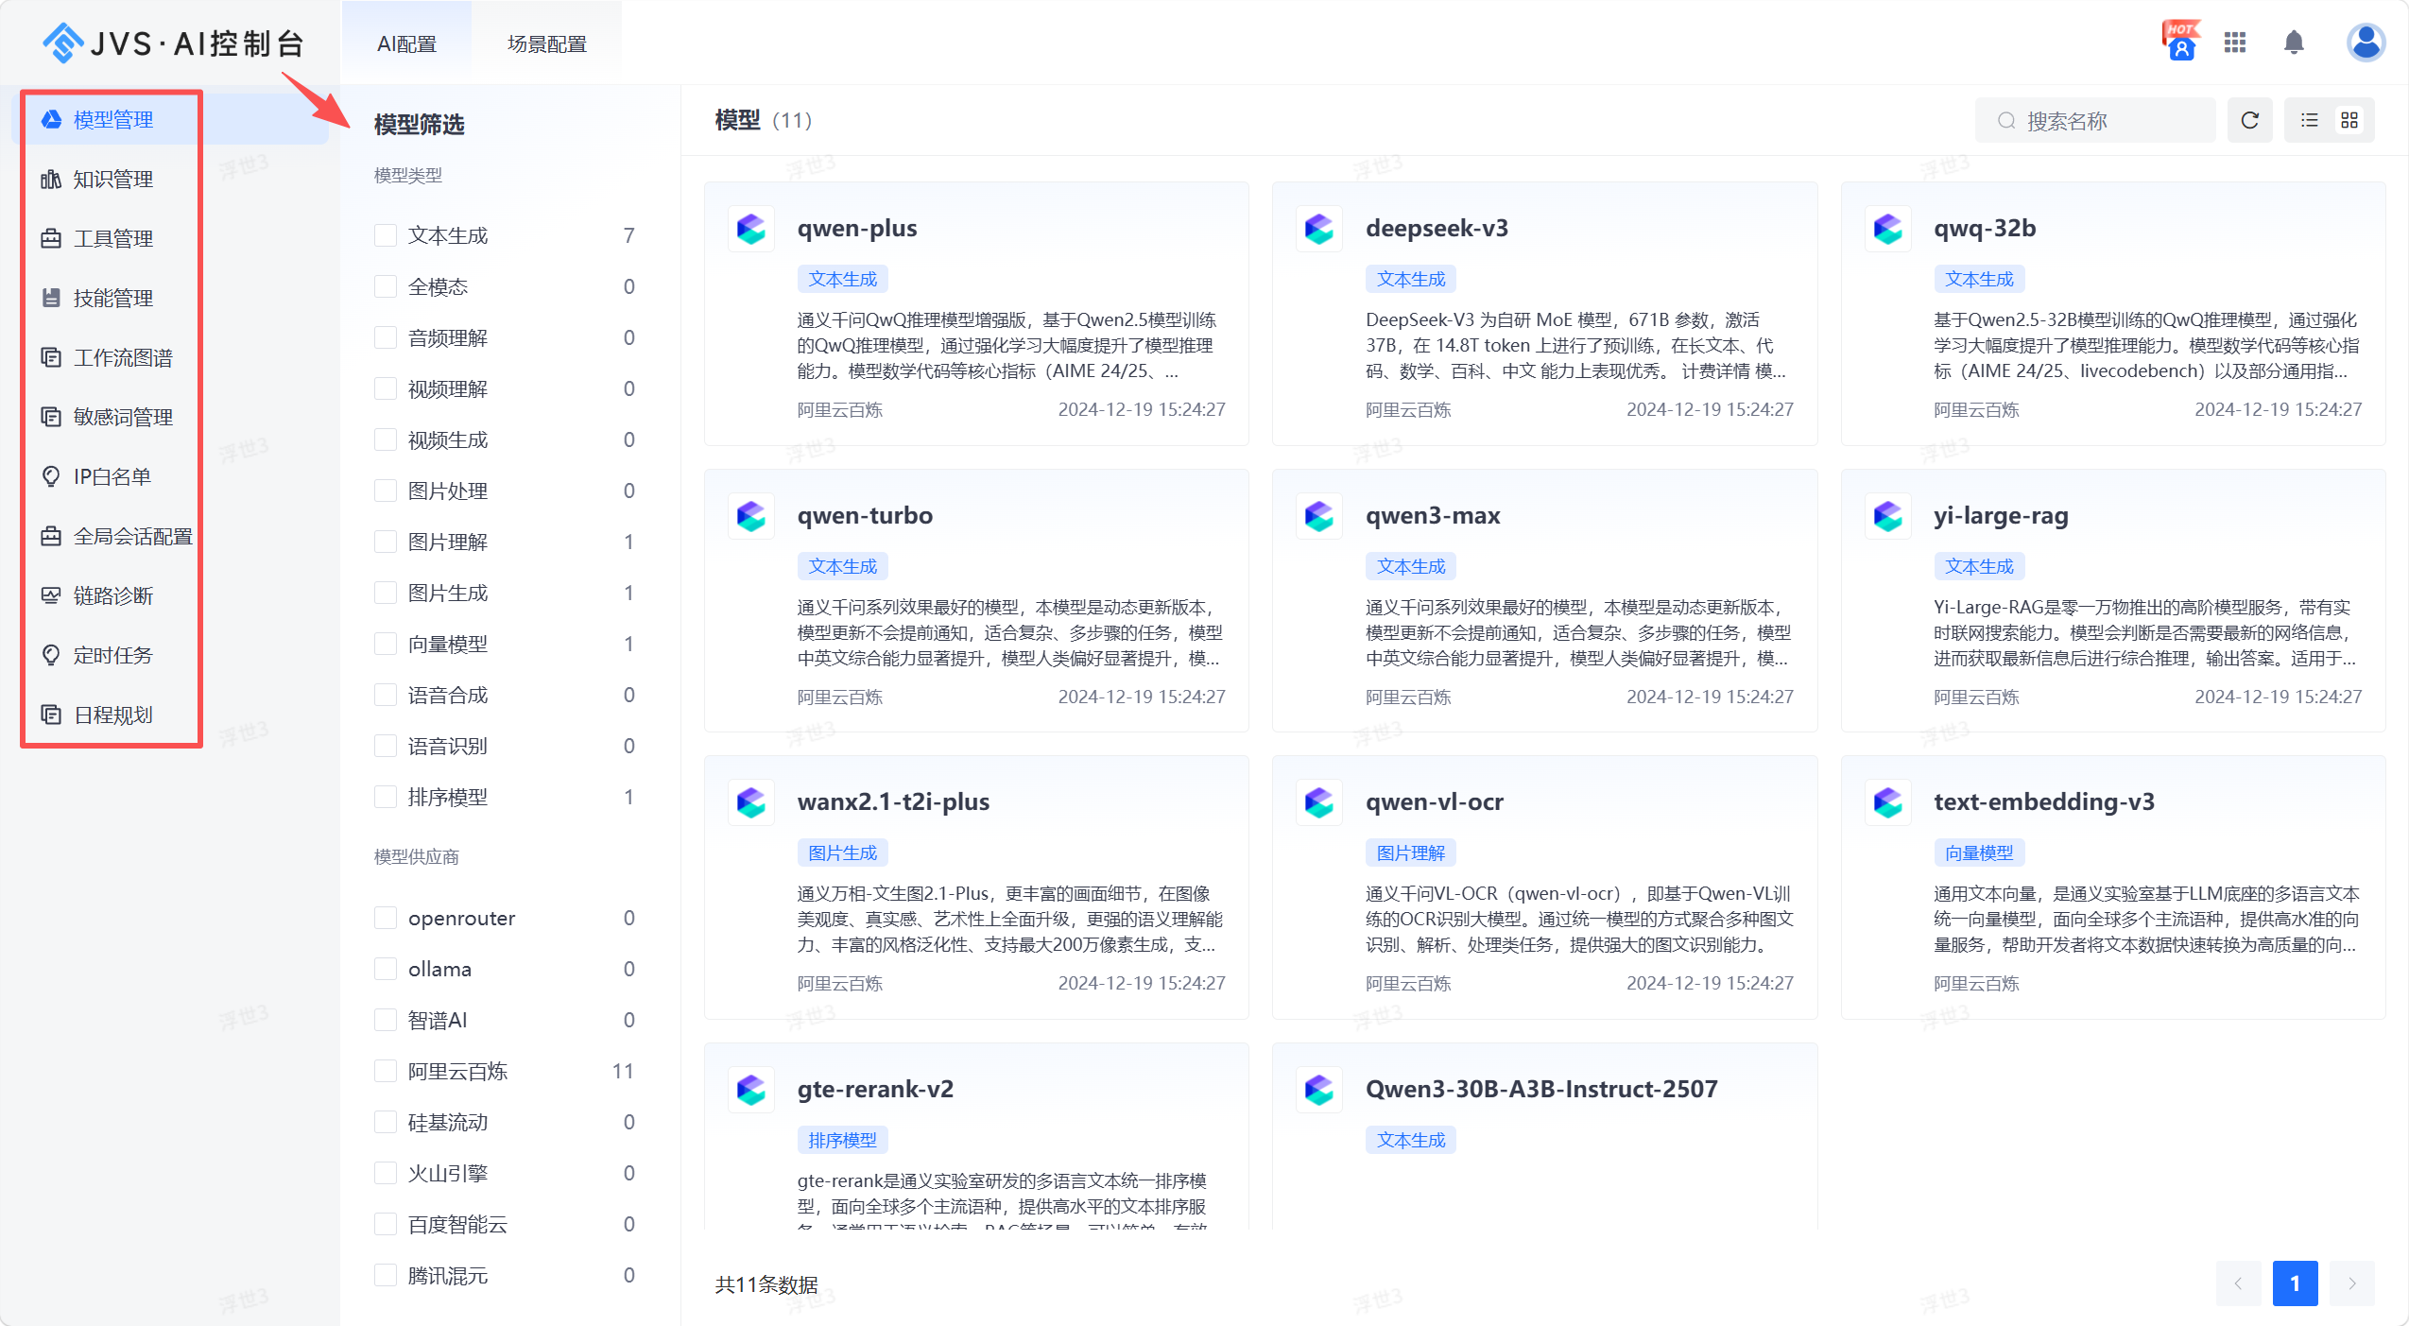Click the 向量模型 tag on text-embedding-v3

(1979, 852)
